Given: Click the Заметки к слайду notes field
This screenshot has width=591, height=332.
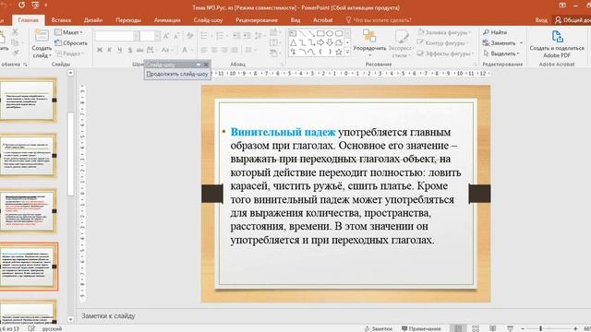Looking at the screenshot, I should [x=109, y=315].
